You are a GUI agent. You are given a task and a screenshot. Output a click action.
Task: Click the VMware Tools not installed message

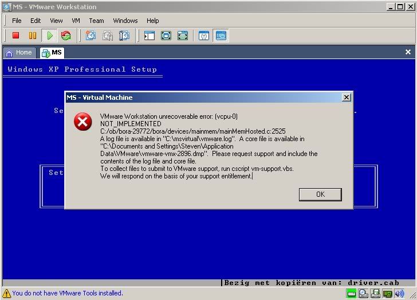67,293
